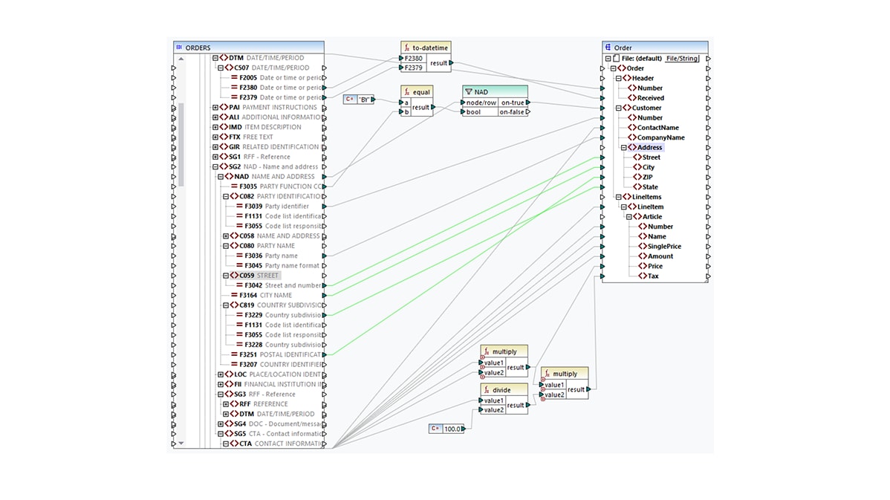Collapse the DTM DATE/TIME/PERIOD node
Screen dimensions: 890x500
click(x=215, y=58)
